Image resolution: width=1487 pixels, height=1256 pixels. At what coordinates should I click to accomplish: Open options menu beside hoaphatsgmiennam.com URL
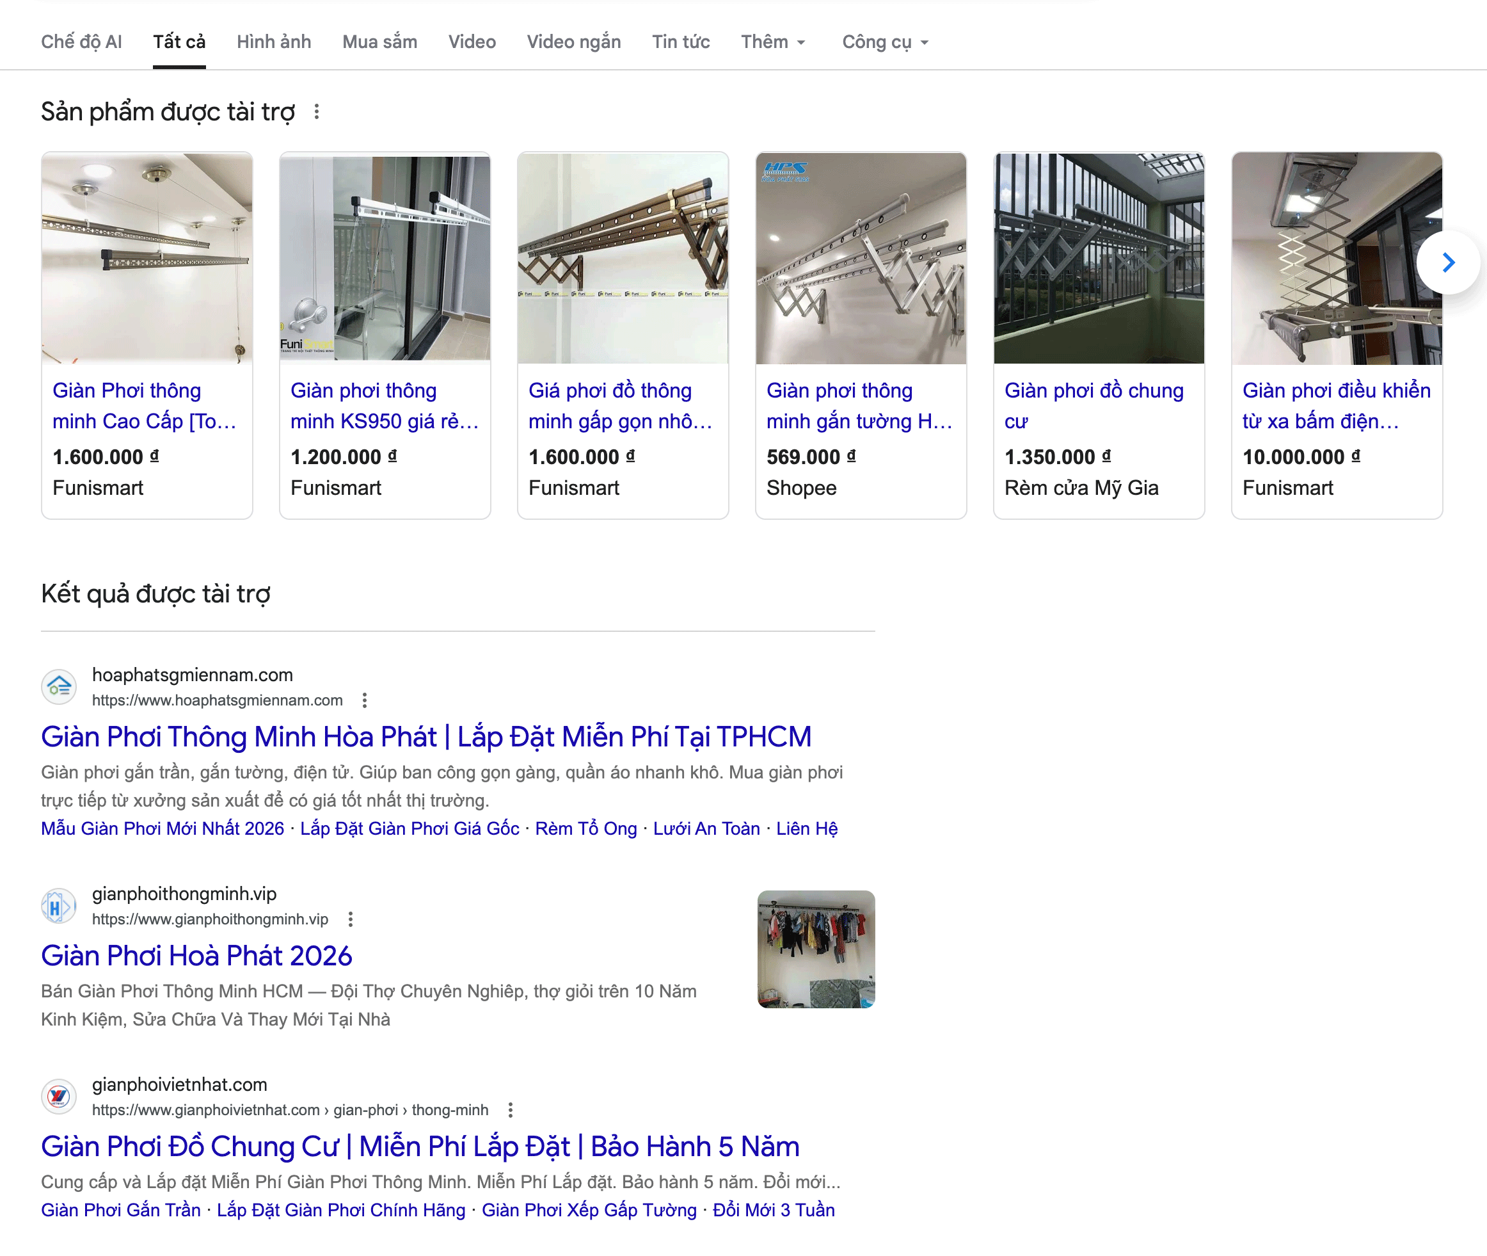(364, 700)
